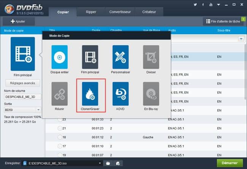Edit the Nom de volume field
247x169 pixels.
22,97
